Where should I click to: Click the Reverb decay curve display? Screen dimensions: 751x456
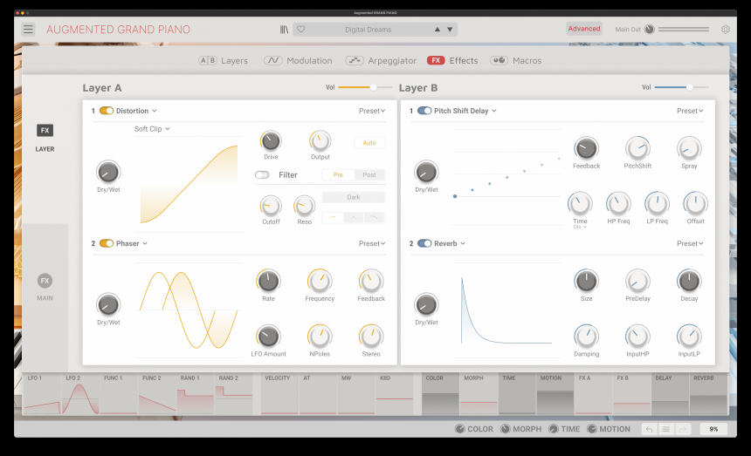point(506,310)
